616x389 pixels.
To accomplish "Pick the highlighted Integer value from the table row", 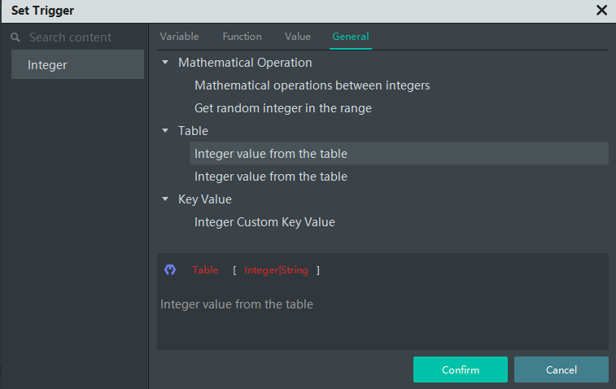I will click(x=271, y=154).
